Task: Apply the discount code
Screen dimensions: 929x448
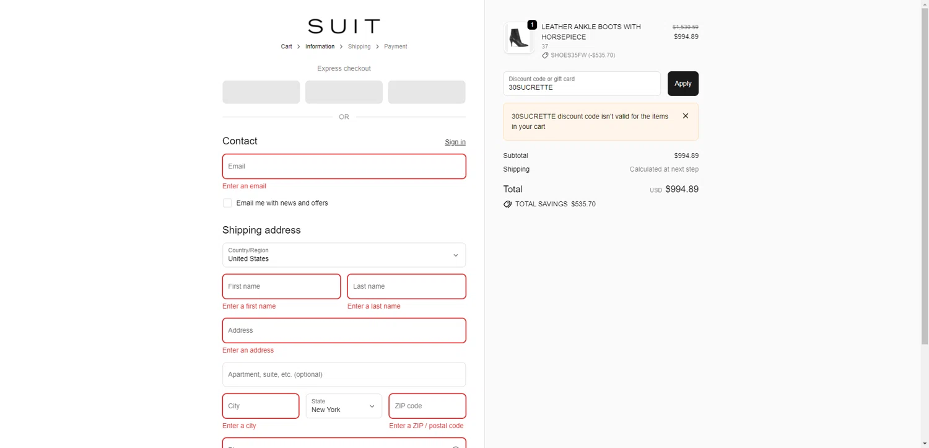Action: coord(683,84)
